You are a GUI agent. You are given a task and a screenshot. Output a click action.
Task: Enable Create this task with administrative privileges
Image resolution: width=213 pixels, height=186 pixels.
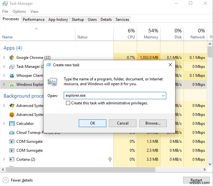68,103
